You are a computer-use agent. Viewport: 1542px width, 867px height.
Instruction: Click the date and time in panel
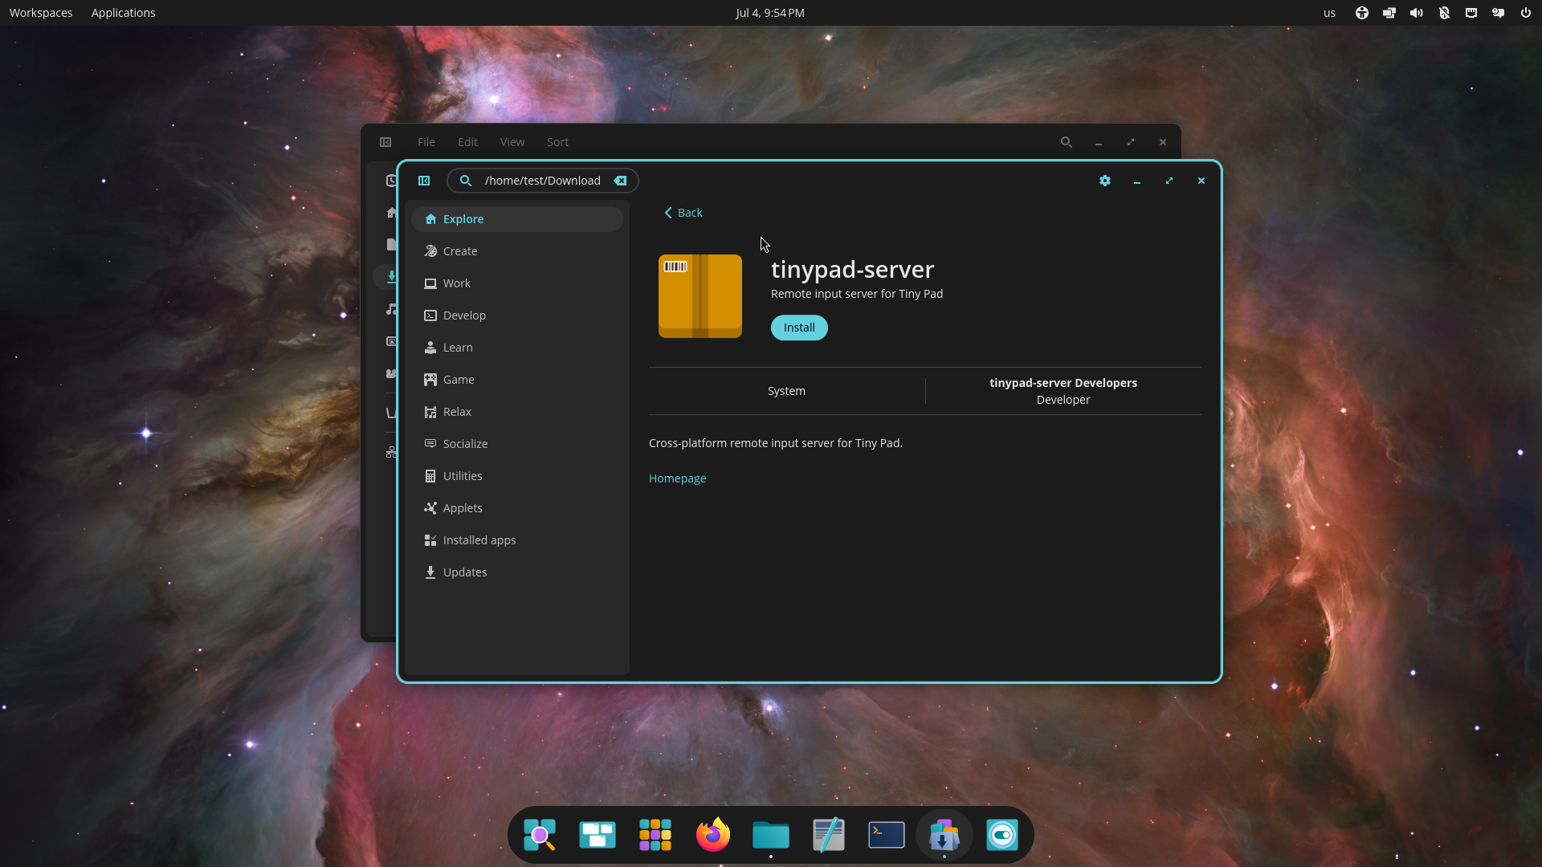[770, 13]
